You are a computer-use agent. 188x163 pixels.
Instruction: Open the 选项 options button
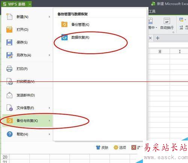click(120, 148)
